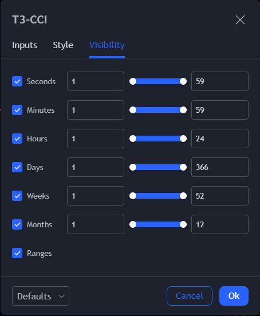The height and width of the screenshot is (316, 260).
Task: Close the T3-CCI settings dialog
Action: 240,19
